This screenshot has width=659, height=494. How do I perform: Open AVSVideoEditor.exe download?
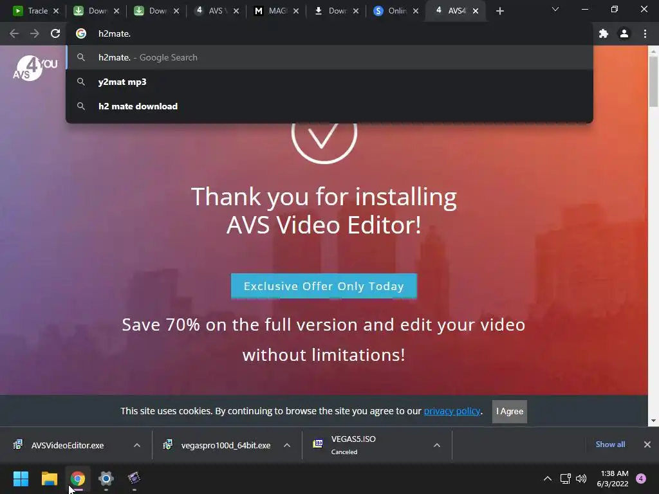(x=67, y=445)
